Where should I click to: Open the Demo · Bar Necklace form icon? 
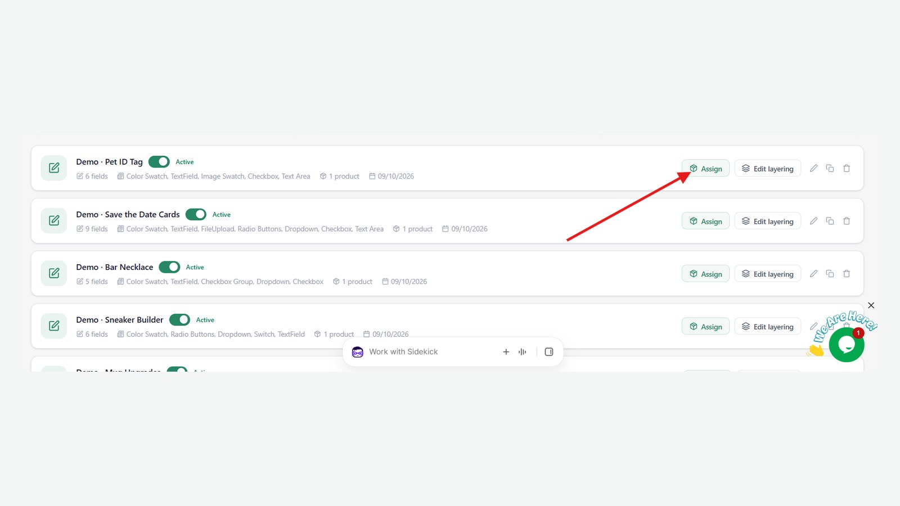click(54, 273)
